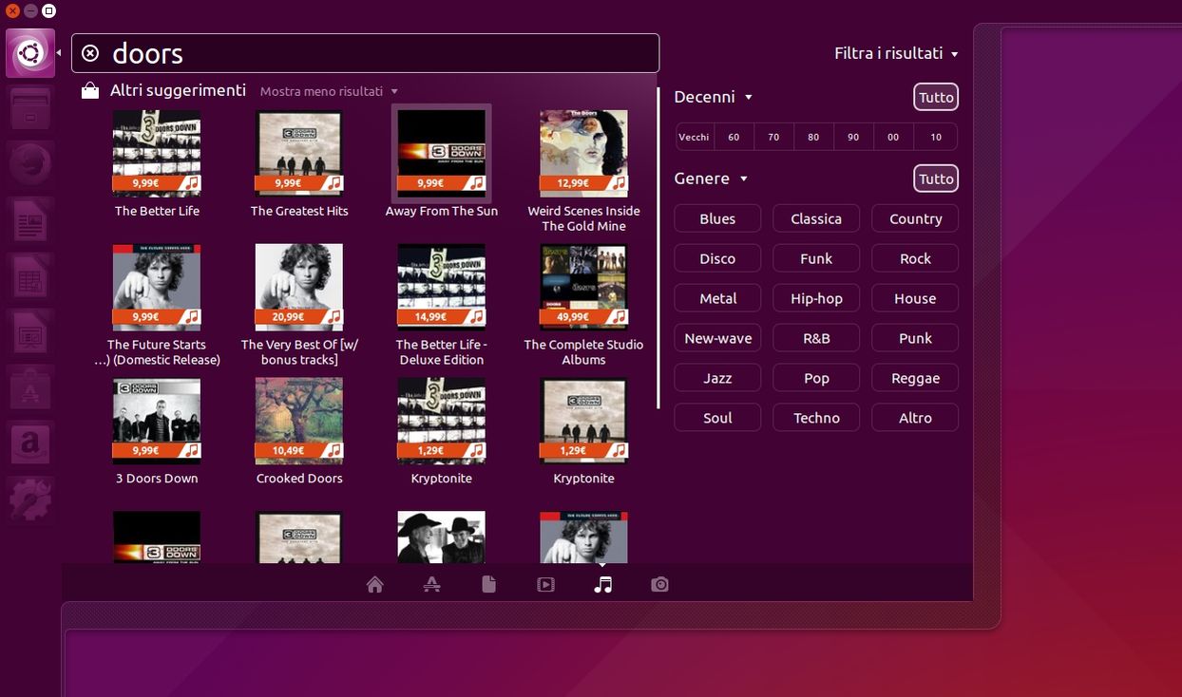Switch to the Applications lens icon

432,585
